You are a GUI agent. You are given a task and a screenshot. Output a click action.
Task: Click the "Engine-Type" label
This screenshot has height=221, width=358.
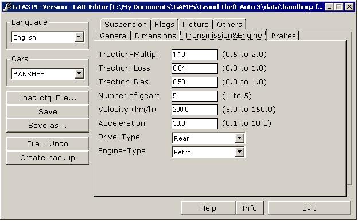[122, 151]
